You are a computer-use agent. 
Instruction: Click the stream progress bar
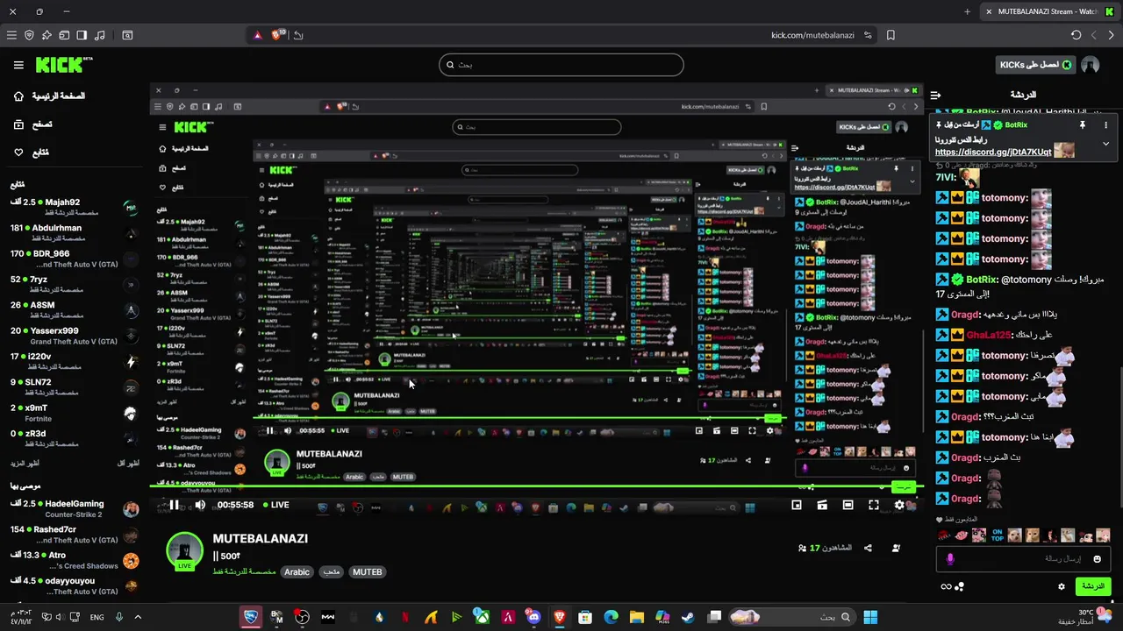(x=535, y=486)
